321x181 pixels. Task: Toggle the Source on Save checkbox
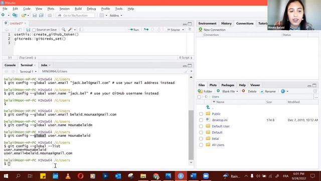tap(34, 30)
